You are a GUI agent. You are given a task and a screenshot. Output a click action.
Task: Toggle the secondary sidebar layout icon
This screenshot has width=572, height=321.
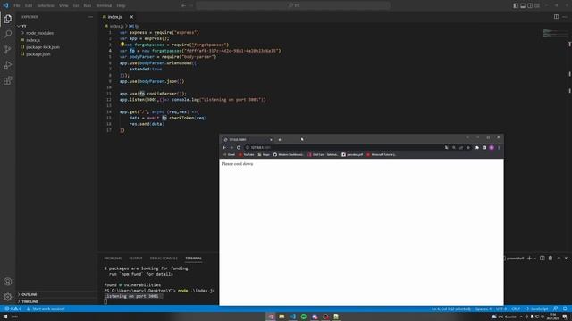[x=530, y=5]
